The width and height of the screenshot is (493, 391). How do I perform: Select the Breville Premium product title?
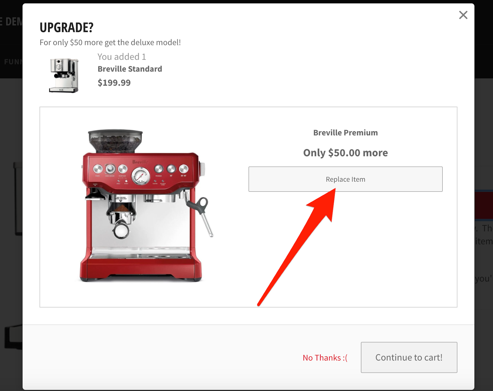[x=345, y=133]
